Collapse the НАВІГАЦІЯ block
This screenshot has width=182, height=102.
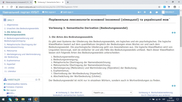pyautogui.click(x=36, y=80)
